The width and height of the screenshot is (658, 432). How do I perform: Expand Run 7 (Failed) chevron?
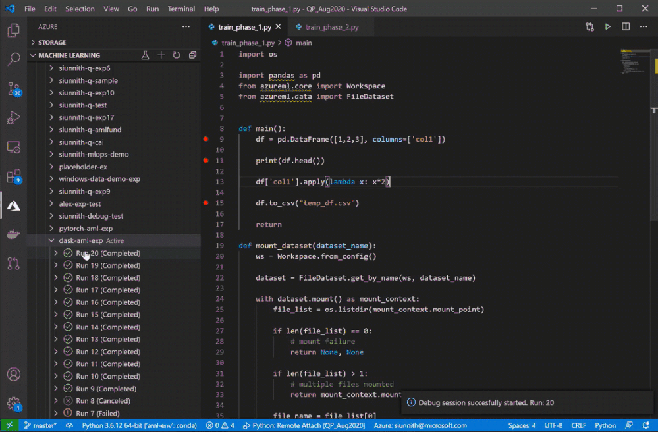pos(56,413)
